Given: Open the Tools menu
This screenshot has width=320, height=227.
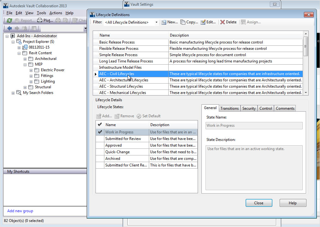Looking at the screenshot, I should click(x=41, y=13).
